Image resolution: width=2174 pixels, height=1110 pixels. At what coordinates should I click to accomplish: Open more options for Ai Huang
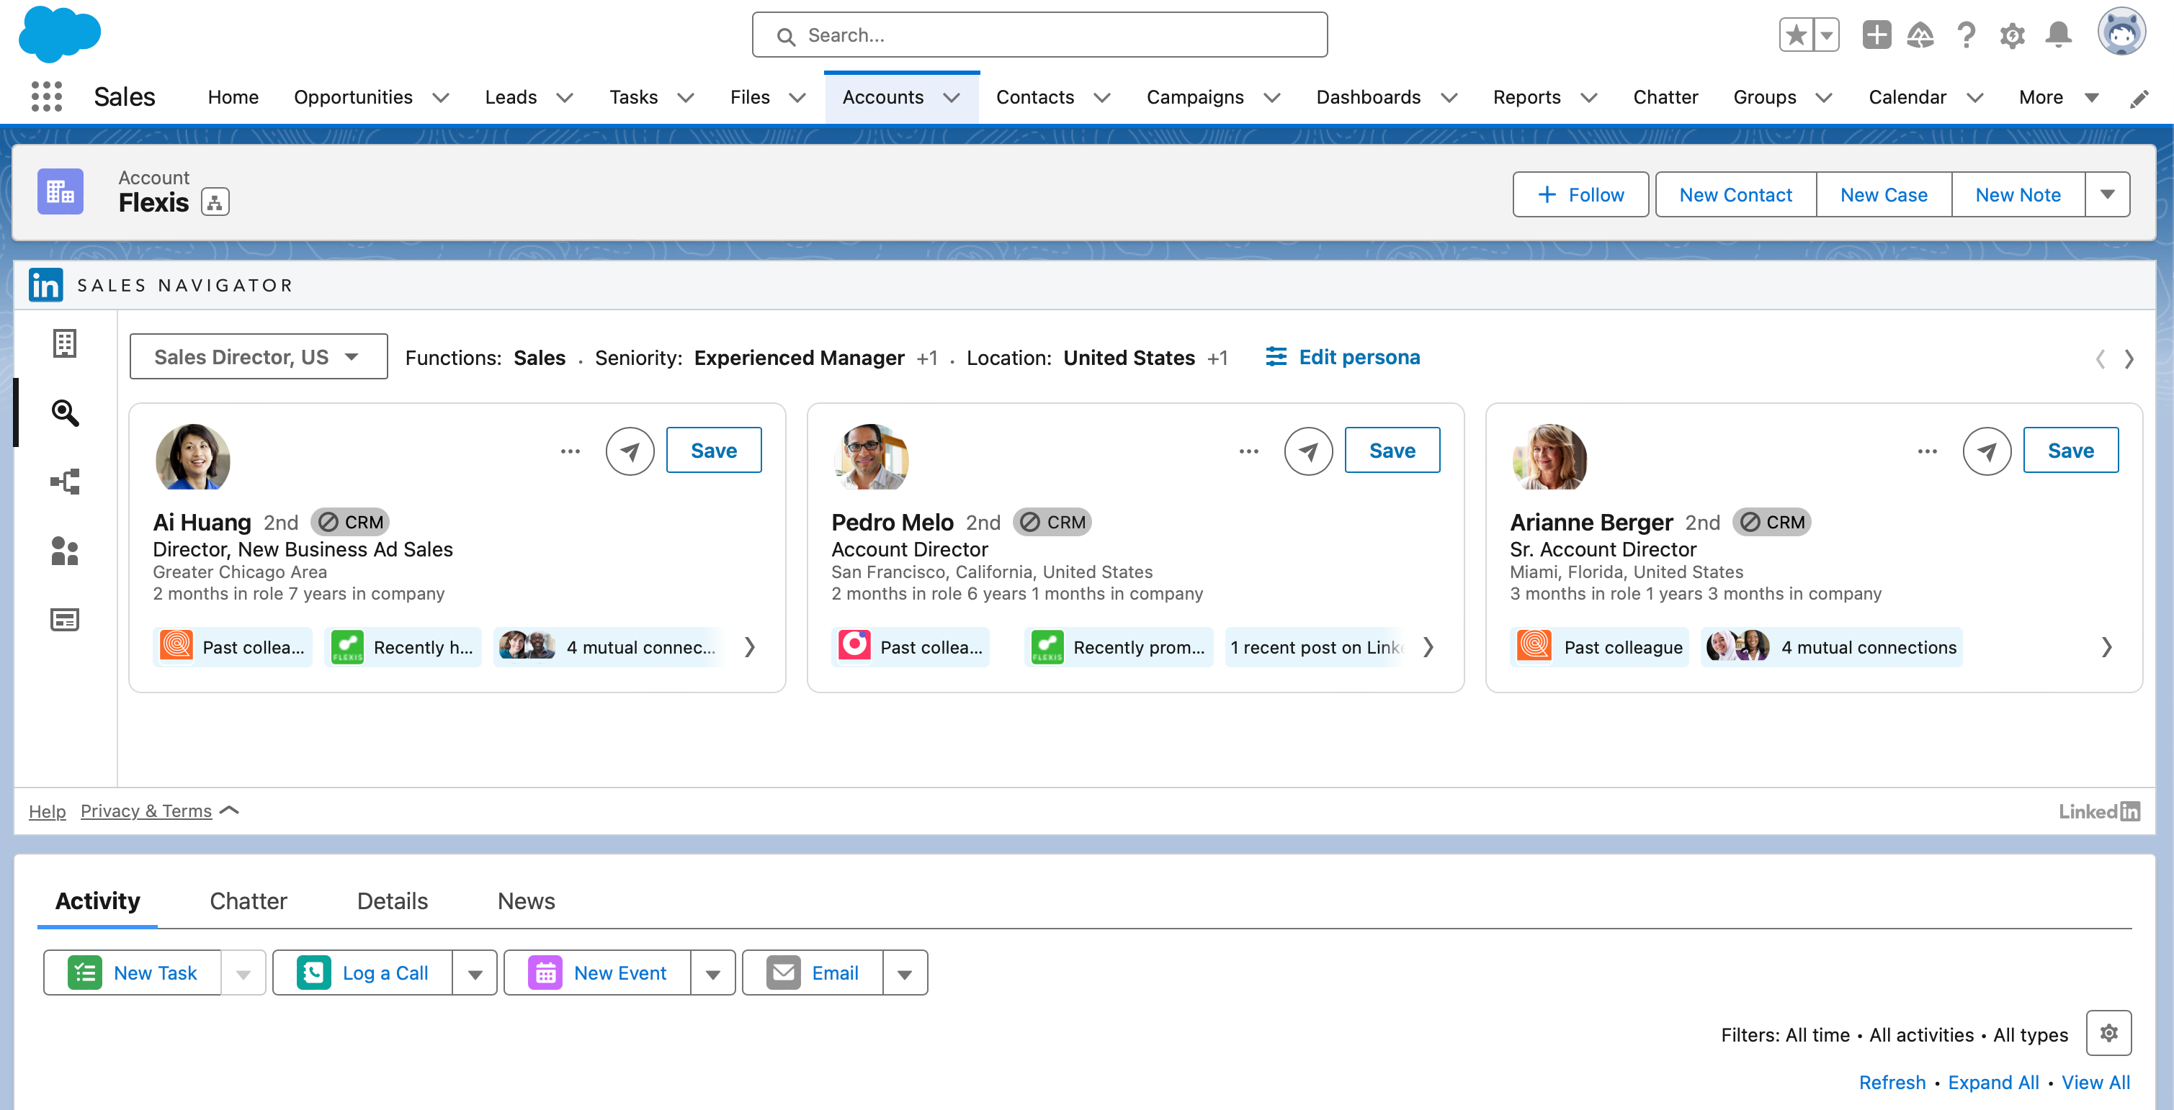pyautogui.click(x=571, y=451)
